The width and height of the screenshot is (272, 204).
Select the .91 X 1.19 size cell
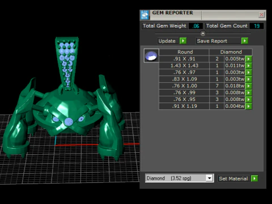click(x=184, y=106)
